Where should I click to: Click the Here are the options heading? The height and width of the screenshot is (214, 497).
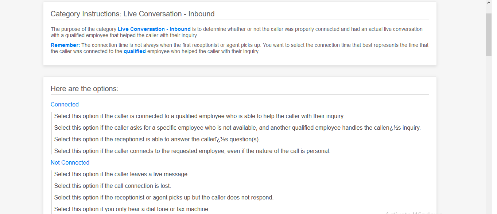pos(85,89)
